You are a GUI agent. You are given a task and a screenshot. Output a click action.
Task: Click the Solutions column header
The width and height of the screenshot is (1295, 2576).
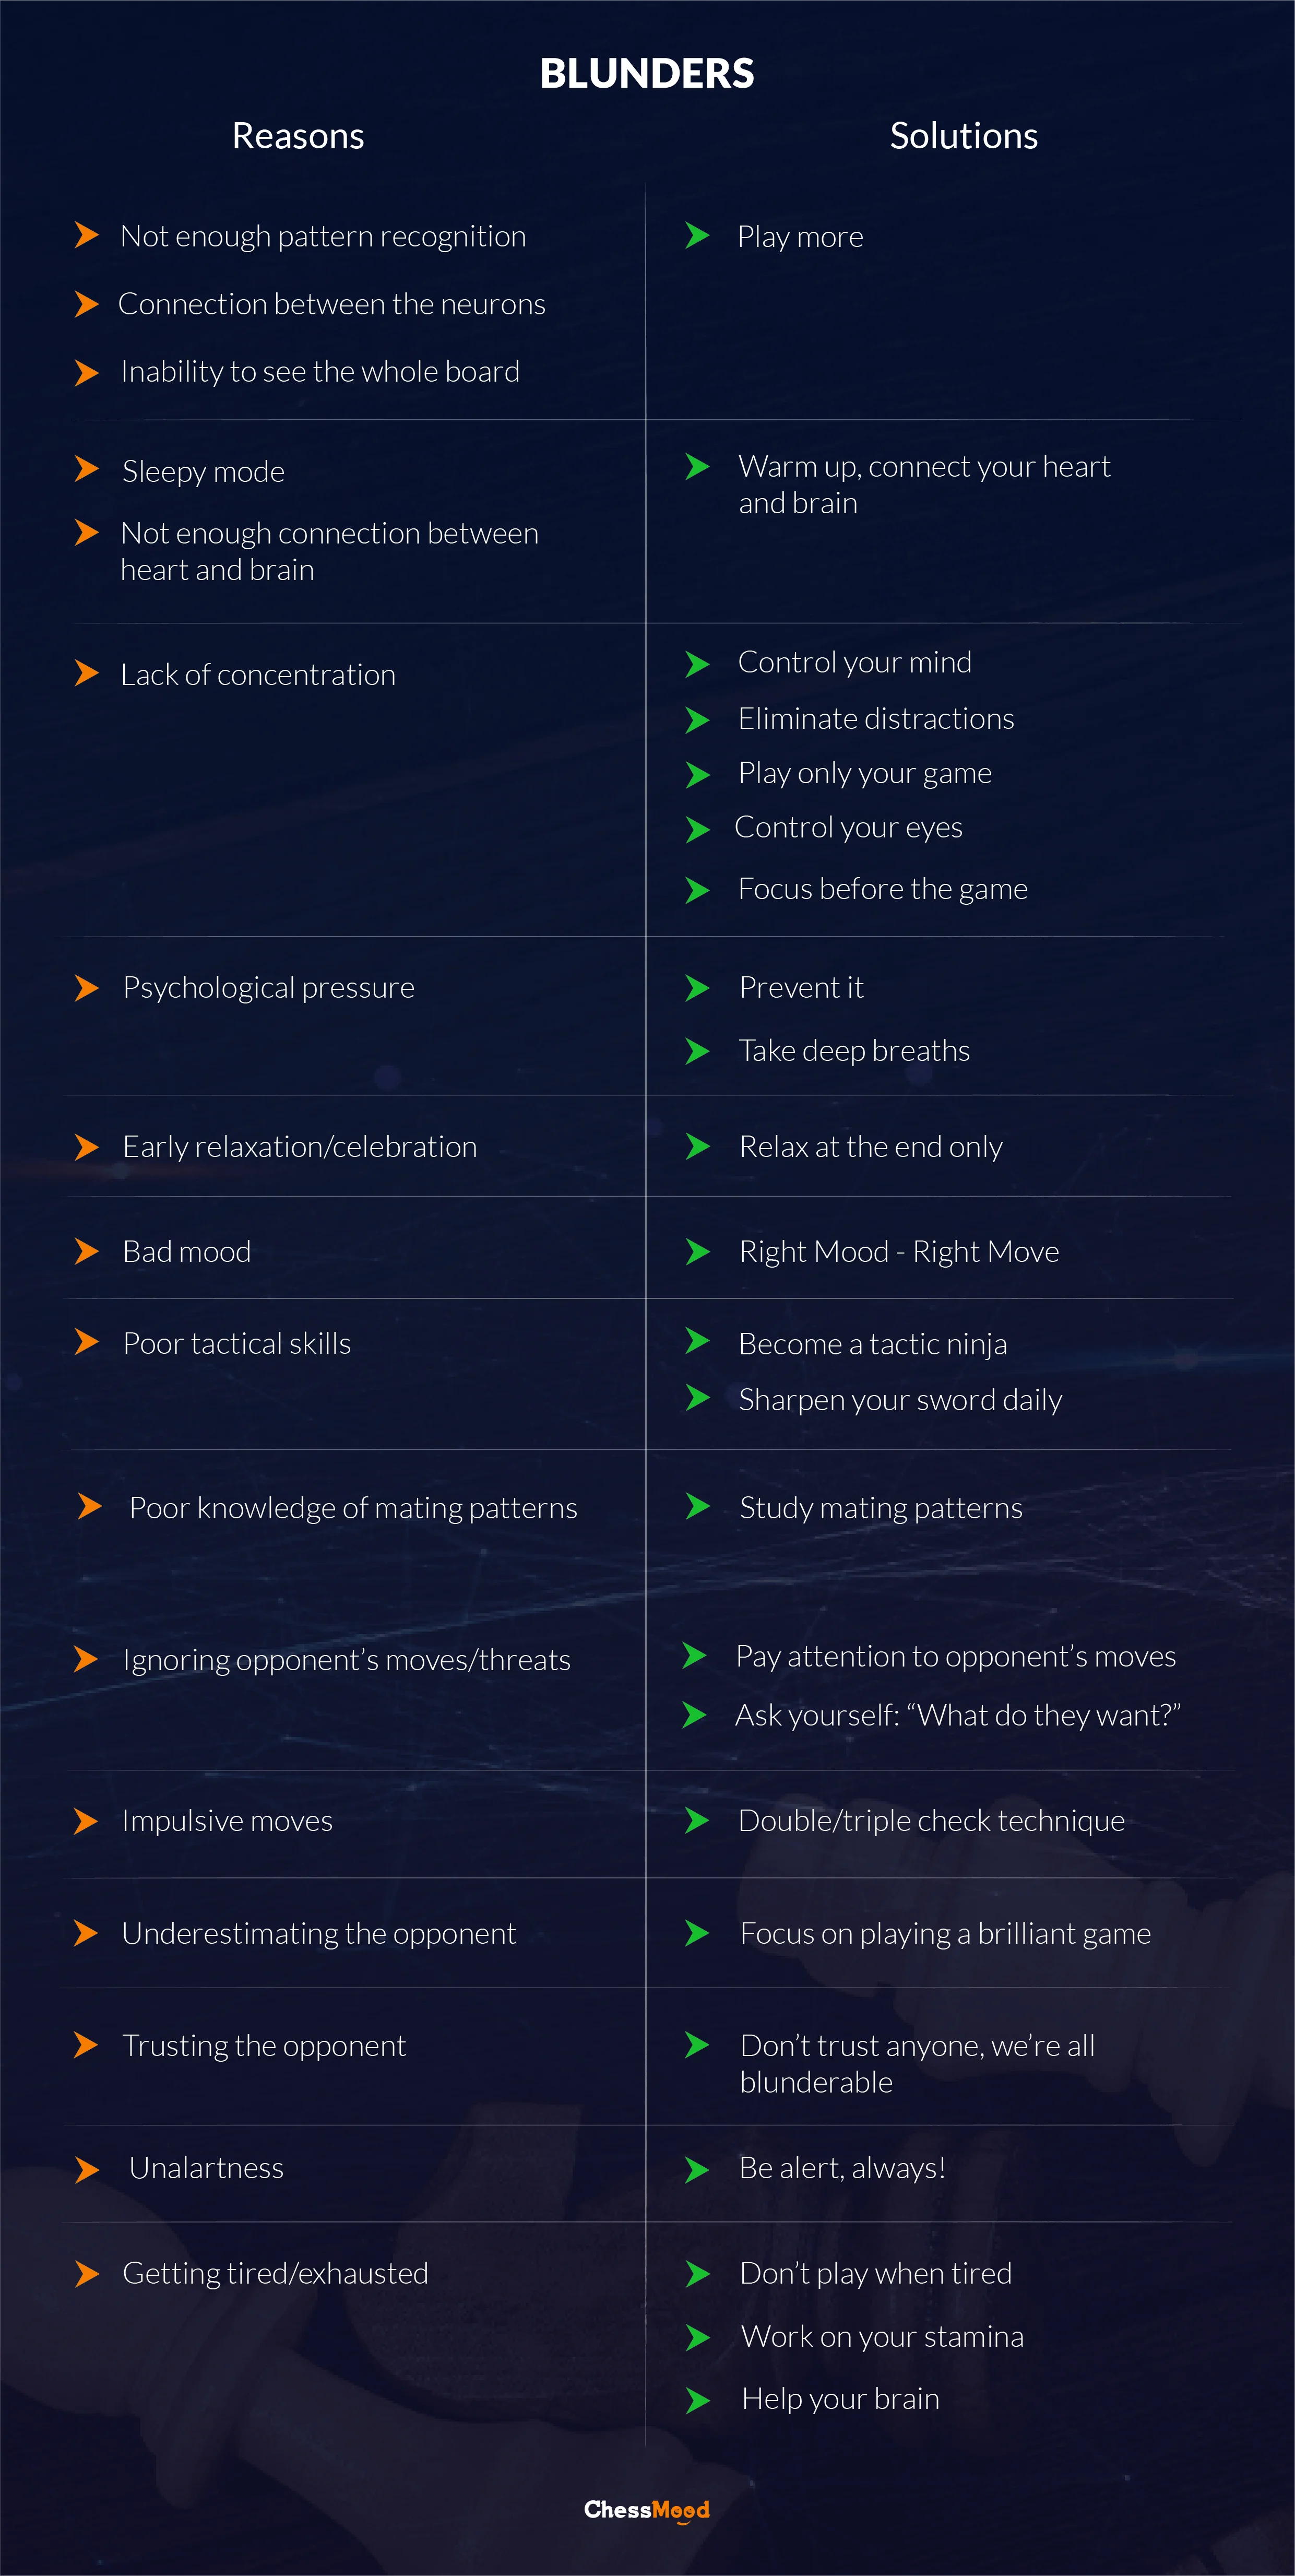963,136
